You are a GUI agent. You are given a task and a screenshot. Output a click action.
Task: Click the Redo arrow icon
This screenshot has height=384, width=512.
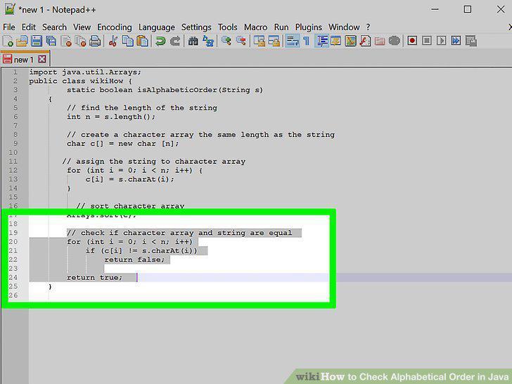pyautogui.click(x=175, y=41)
